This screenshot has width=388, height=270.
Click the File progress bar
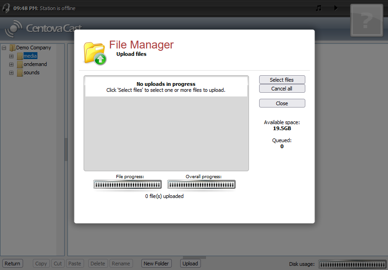127,185
